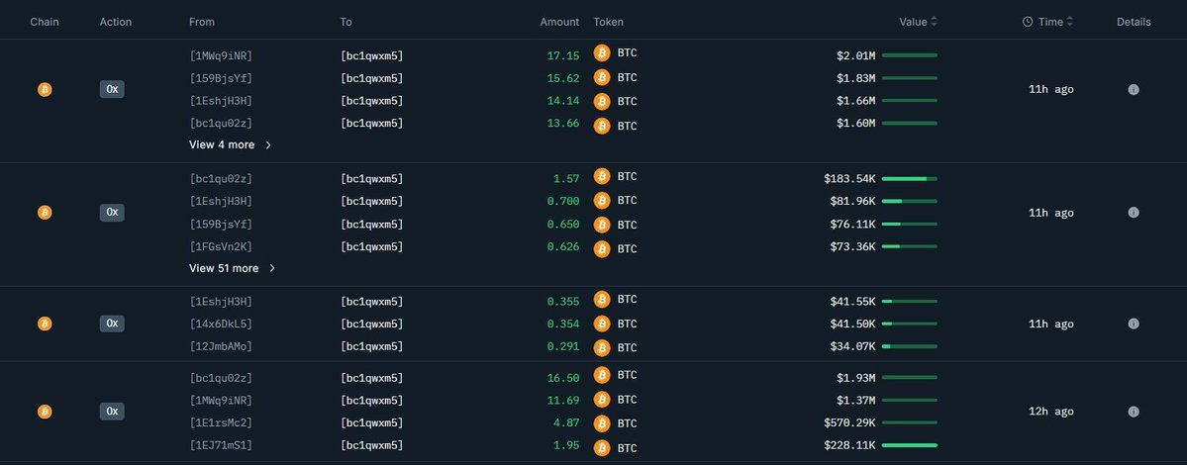Viewport: 1187px width, 465px height.
Task: Click Bitcoin chain icon for 1.57 BTC group
Action: (x=45, y=213)
